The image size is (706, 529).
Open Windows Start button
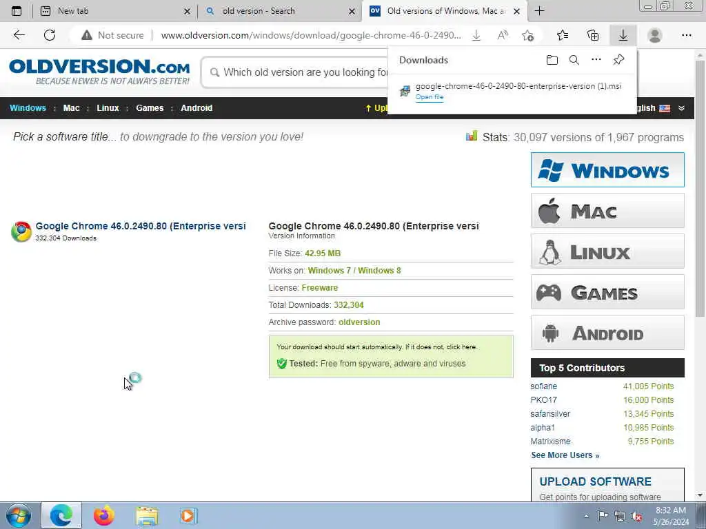click(19, 516)
